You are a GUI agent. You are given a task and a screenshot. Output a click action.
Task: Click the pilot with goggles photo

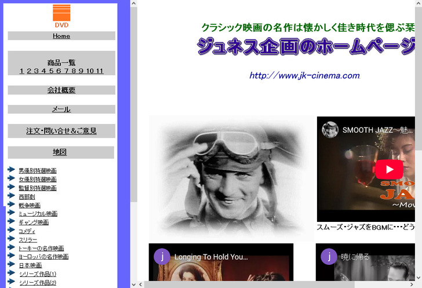click(231, 178)
